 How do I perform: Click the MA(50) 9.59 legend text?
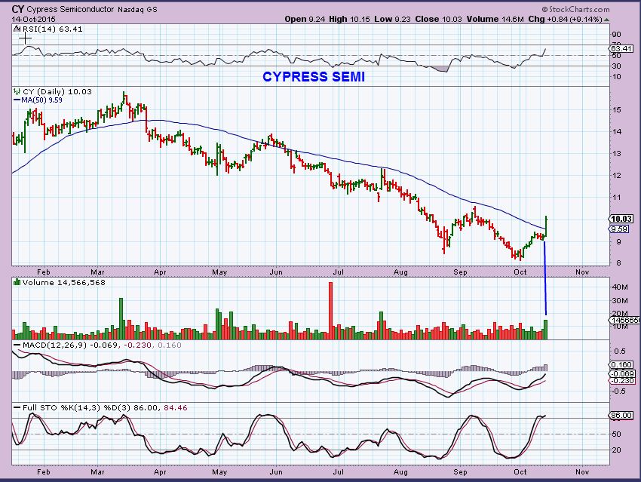coord(41,100)
